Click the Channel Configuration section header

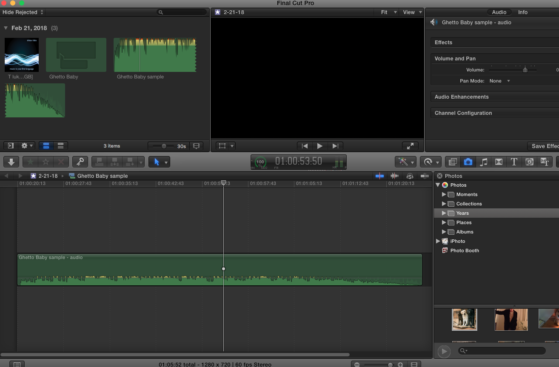[x=495, y=113]
